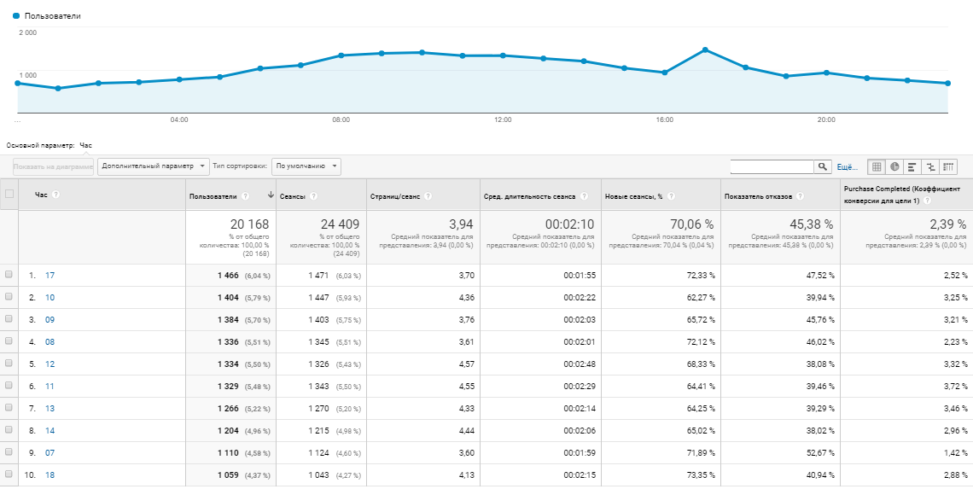Switch to the data table view icon
The width and height of the screenshot is (973, 489).
coord(877,166)
